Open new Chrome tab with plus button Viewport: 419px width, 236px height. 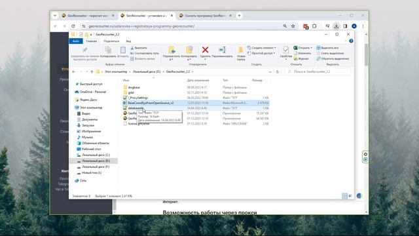tap(240, 16)
